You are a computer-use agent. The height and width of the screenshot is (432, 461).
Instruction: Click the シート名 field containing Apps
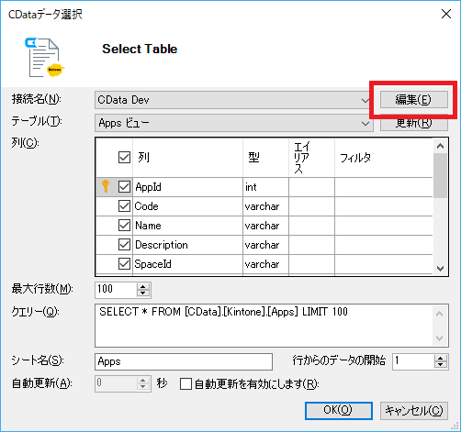coord(184,361)
